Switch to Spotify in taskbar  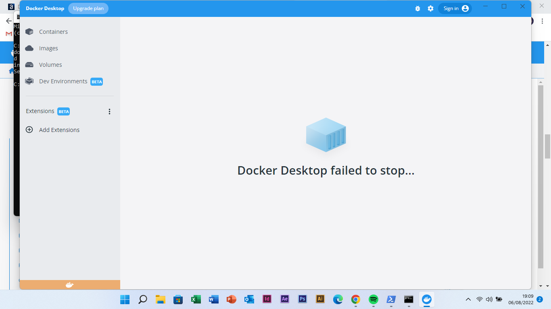(373, 299)
